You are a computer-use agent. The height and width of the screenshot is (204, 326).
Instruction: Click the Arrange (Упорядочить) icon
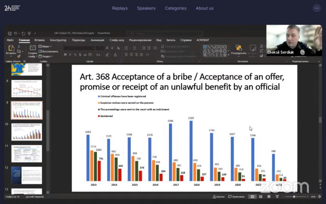pyautogui.click(x=238, y=48)
